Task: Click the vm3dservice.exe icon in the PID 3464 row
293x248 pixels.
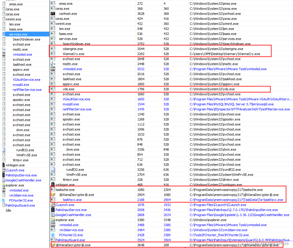Action: pyautogui.click(x=53, y=230)
